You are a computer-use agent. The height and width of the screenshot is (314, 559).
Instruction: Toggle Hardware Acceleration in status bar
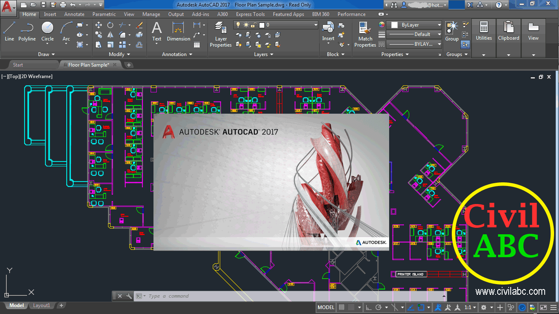coord(522,307)
